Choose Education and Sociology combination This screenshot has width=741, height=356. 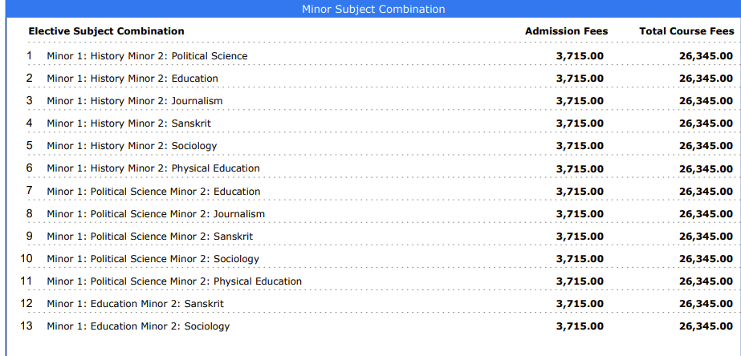[x=138, y=326]
